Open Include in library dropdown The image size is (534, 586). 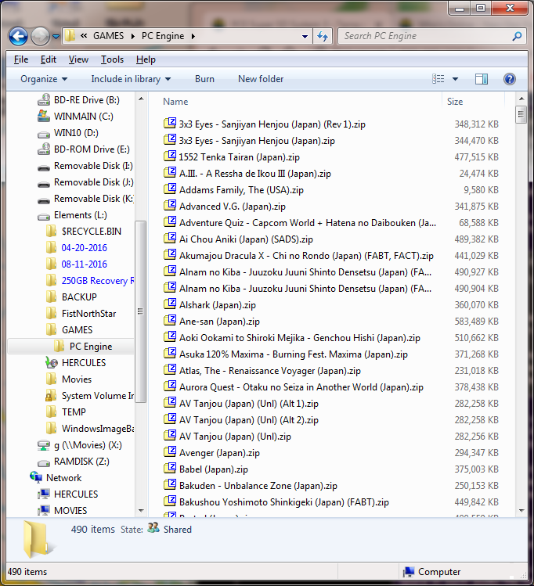[x=131, y=79]
